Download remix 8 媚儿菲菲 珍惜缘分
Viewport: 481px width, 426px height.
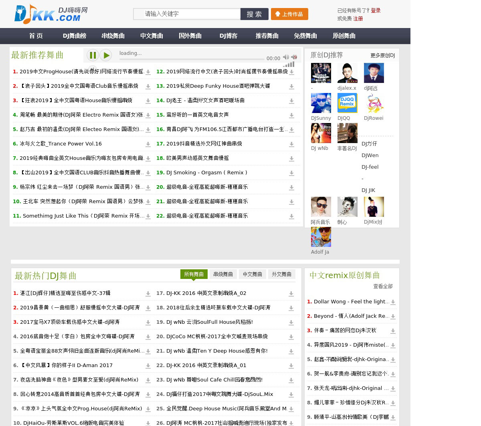[x=393, y=403]
